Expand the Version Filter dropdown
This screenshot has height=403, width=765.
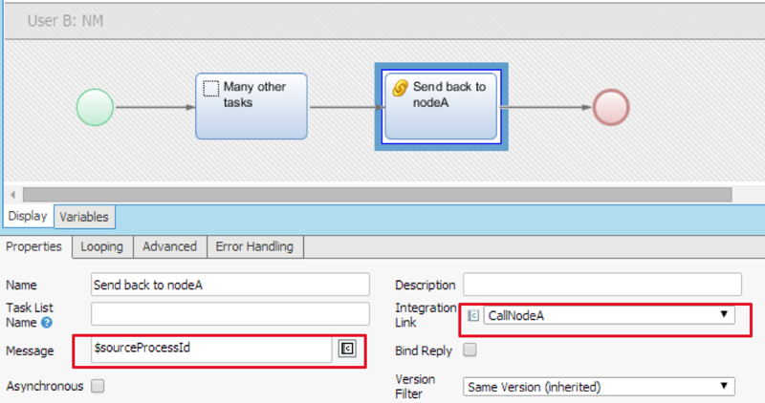tap(723, 387)
